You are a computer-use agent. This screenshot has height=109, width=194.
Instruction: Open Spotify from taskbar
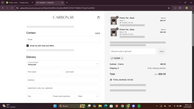point(139,106)
